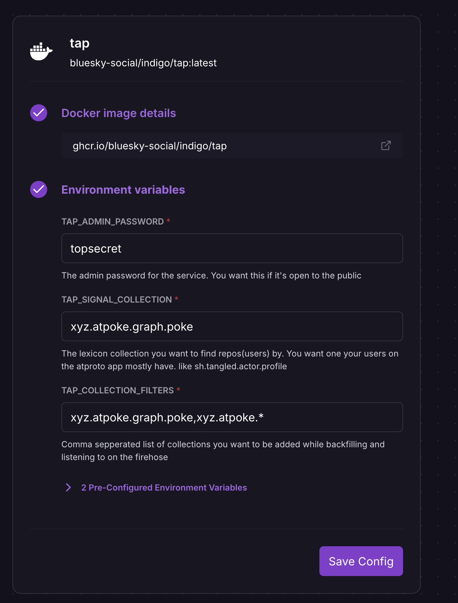458x603 pixels.
Task: Click the TAP_SIGNAL_COLLECTION field label
Action: pos(117,300)
